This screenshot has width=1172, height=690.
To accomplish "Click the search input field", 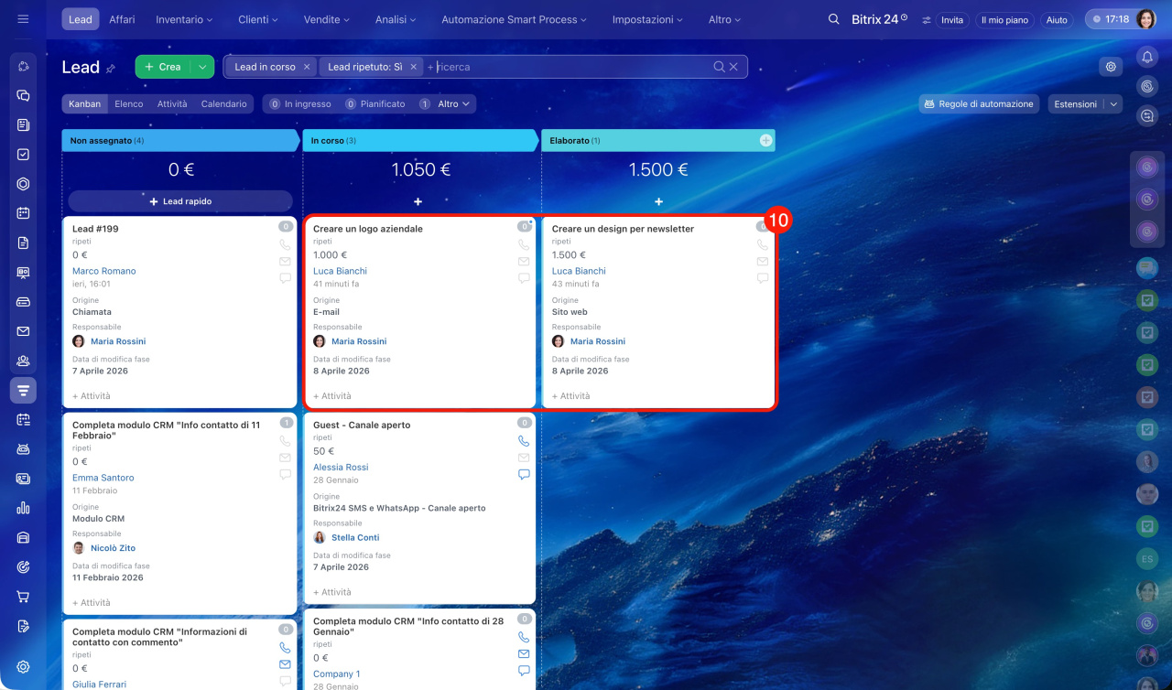I will tap(568, 67).
